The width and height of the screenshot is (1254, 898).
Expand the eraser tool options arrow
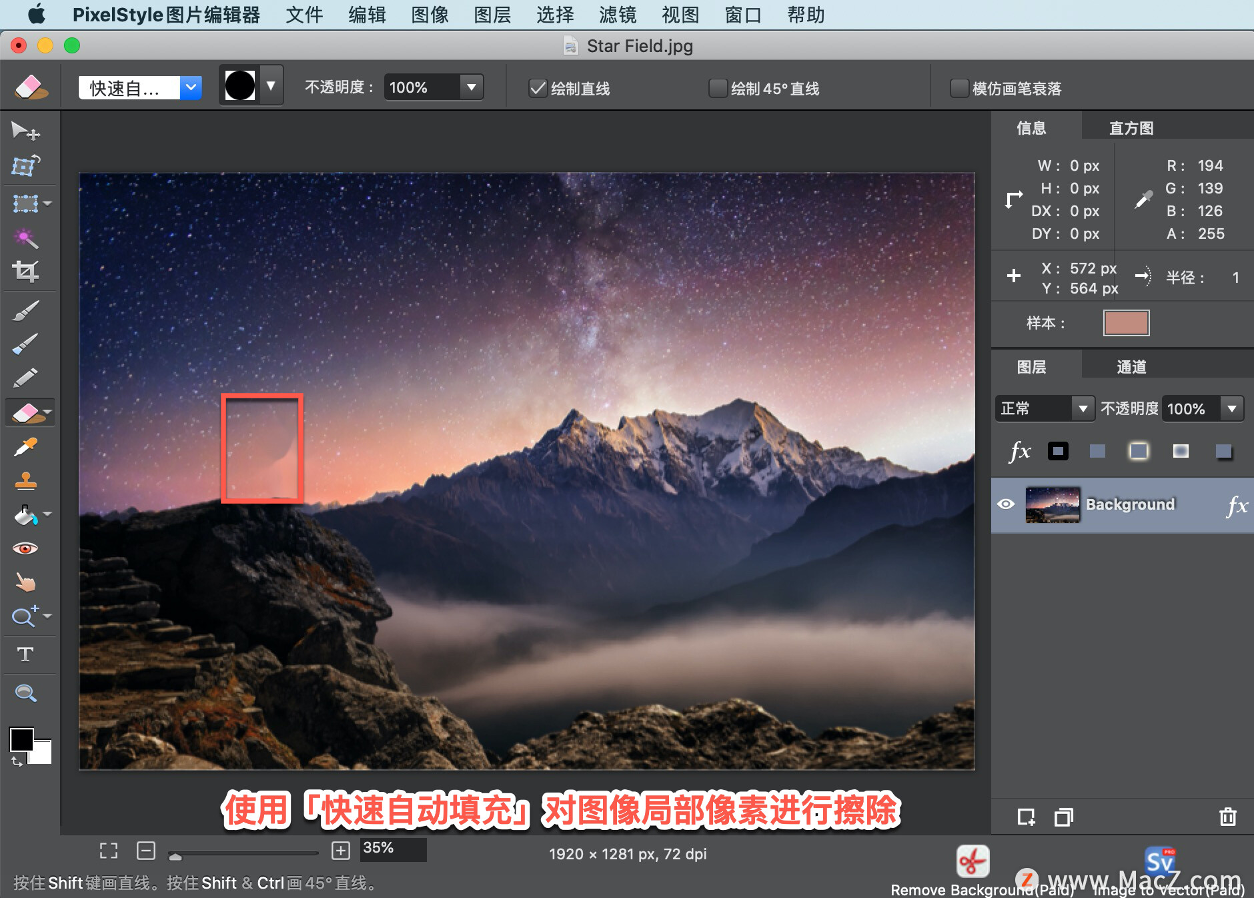[47, 412]
